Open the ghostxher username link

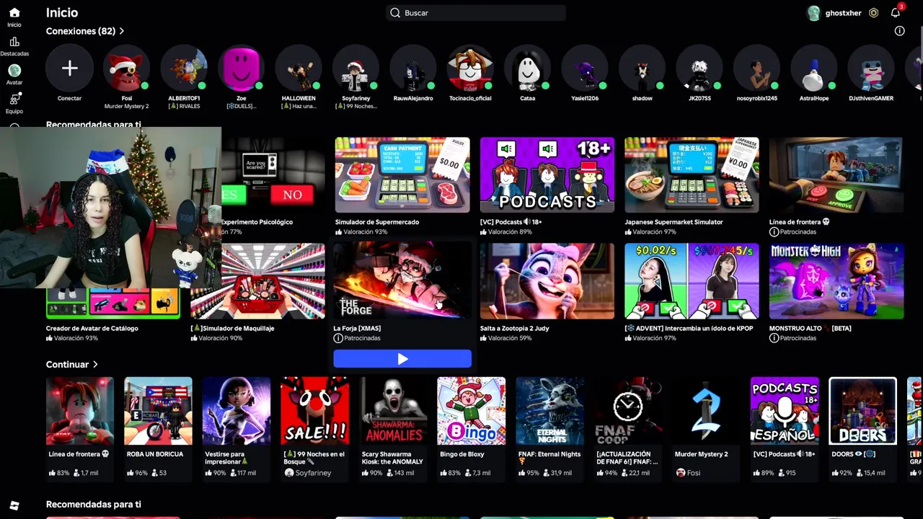coord(843,13)
